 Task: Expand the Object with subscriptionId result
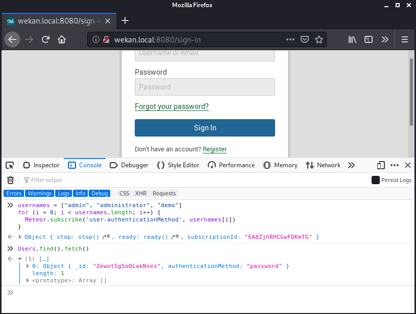point(20,237)
